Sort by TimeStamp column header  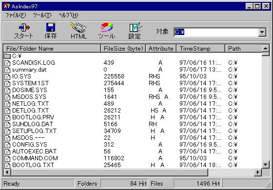coord(200,49)
